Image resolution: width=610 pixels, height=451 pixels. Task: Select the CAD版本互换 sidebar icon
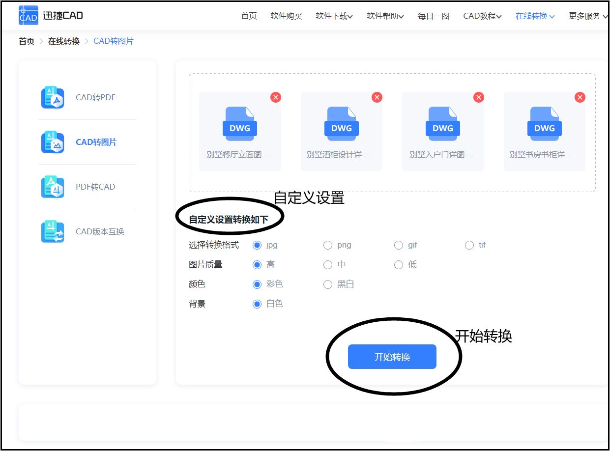(x=52, y=231)
